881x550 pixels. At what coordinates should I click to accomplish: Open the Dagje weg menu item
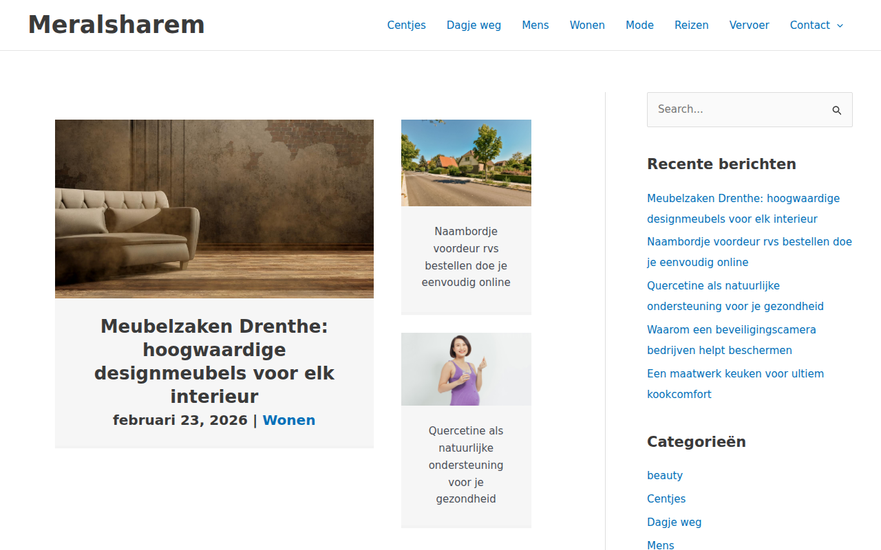pos(474,25)
